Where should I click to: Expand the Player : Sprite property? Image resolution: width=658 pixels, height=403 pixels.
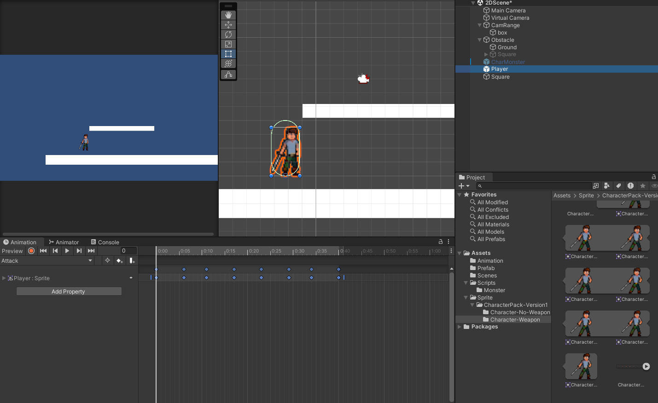(x=4, y=278)
